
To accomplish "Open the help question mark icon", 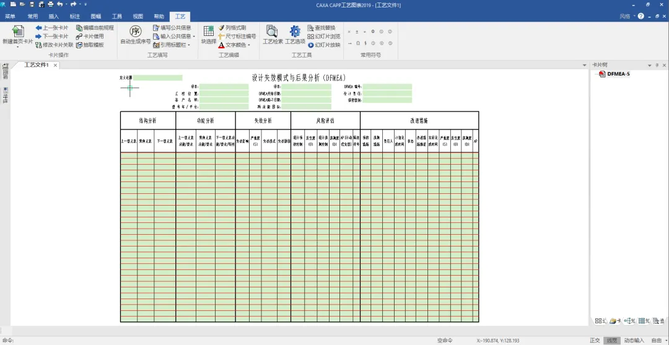I will pos(641,16).
